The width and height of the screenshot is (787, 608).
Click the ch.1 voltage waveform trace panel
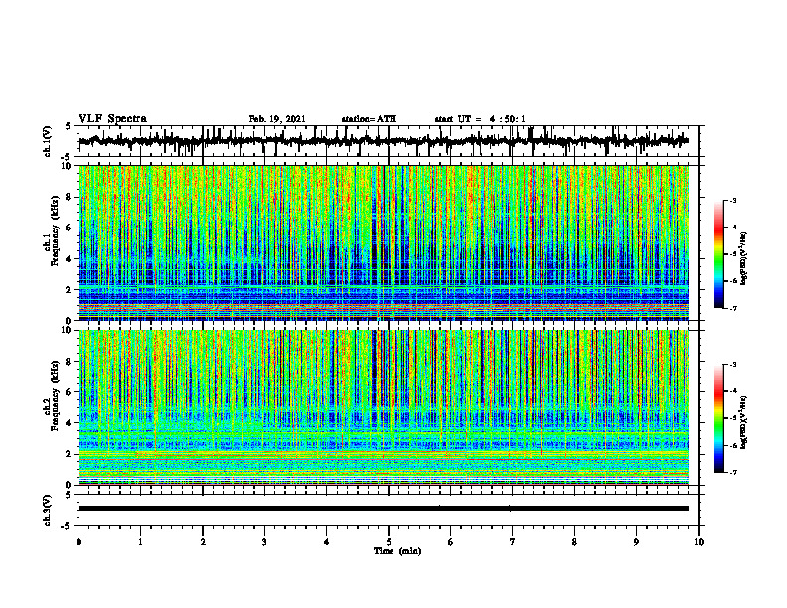coord(389,141)
